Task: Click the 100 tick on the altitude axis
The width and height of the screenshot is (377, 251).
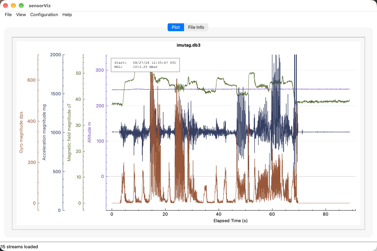Action: pos(100,141)
